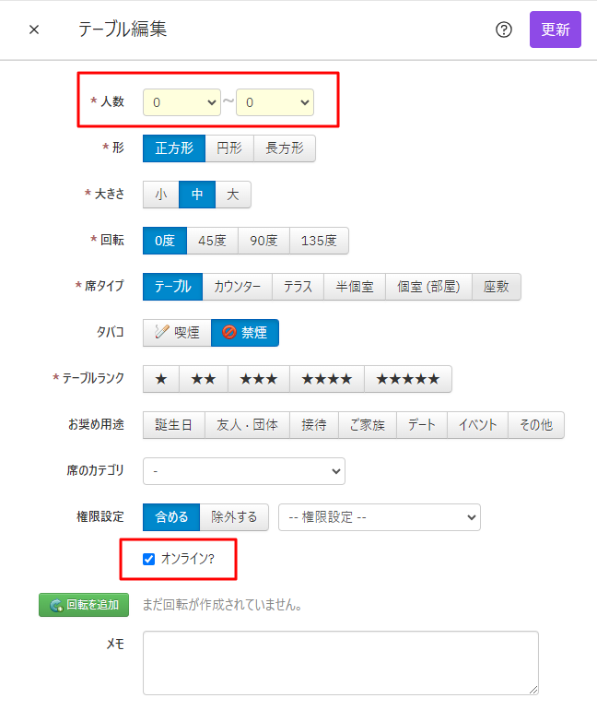Select seat type カウンター
Screen dimensions: 597x710
[x=238, y=287]
